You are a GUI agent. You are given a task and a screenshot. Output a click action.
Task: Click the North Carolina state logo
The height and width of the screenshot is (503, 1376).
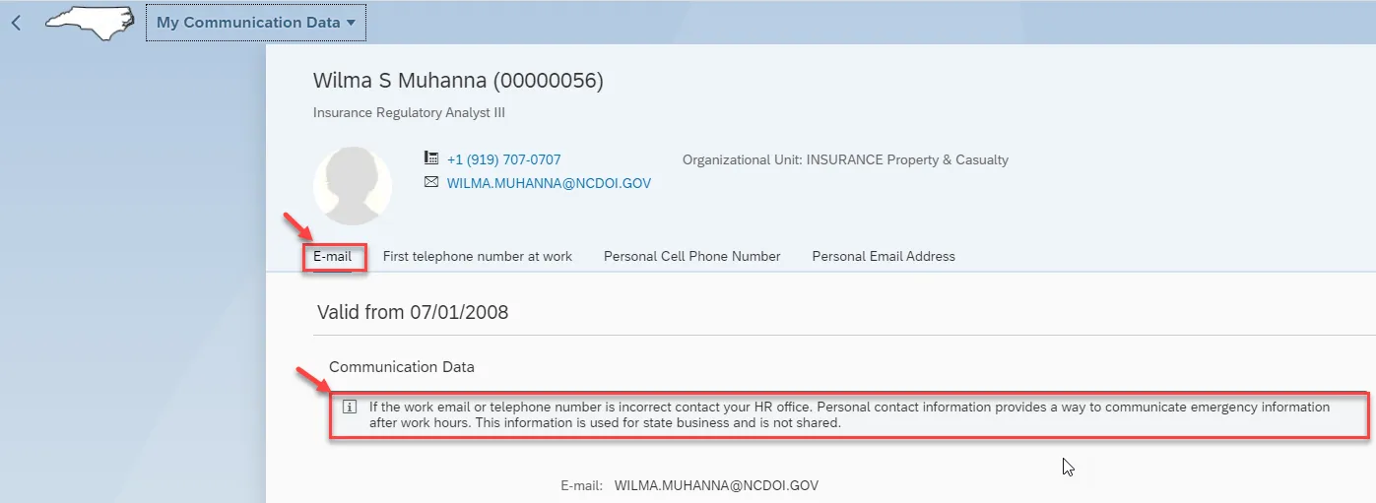click(x=91, y=22)
